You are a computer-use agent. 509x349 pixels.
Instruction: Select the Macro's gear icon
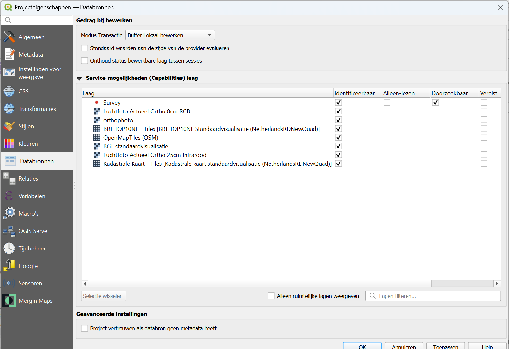click(9, 213)
